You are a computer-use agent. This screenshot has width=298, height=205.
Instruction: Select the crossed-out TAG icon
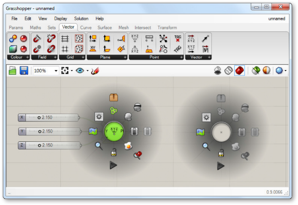click(178, 39)
